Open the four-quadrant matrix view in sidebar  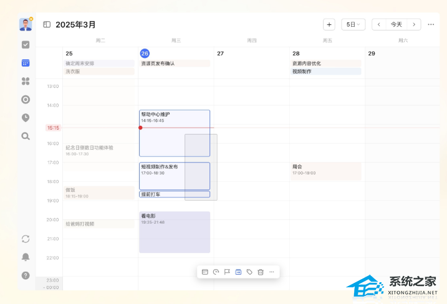[x=26, y=81]
